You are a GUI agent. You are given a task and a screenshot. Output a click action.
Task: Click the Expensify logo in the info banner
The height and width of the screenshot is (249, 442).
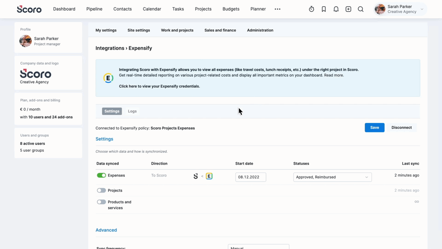pos(108,78)
